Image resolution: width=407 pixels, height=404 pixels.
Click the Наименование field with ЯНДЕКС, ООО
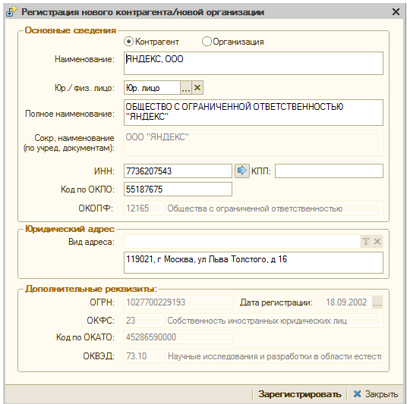(254, 63)
